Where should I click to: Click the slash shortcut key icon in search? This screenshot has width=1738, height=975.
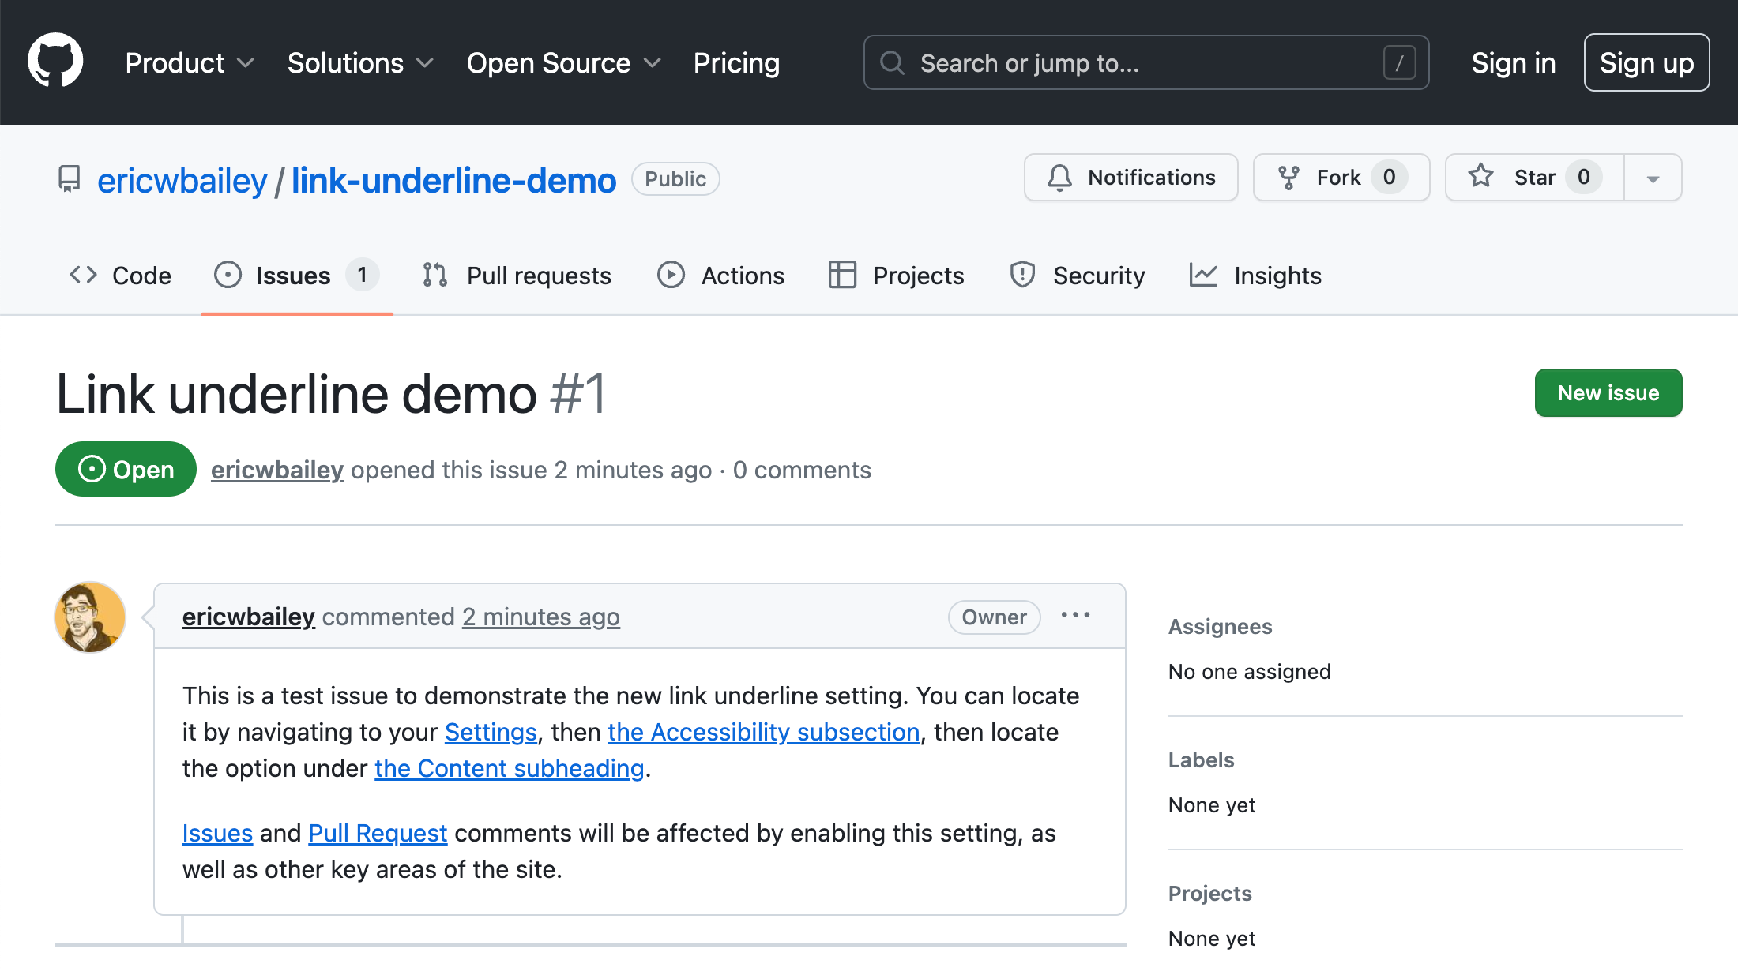point(1399,62)
